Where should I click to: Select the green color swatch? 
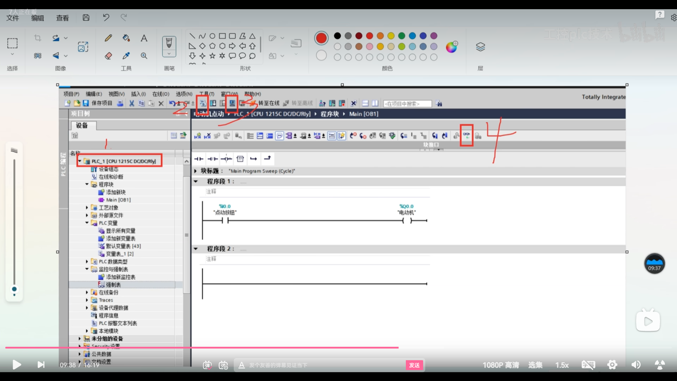[x=402, y=36]
